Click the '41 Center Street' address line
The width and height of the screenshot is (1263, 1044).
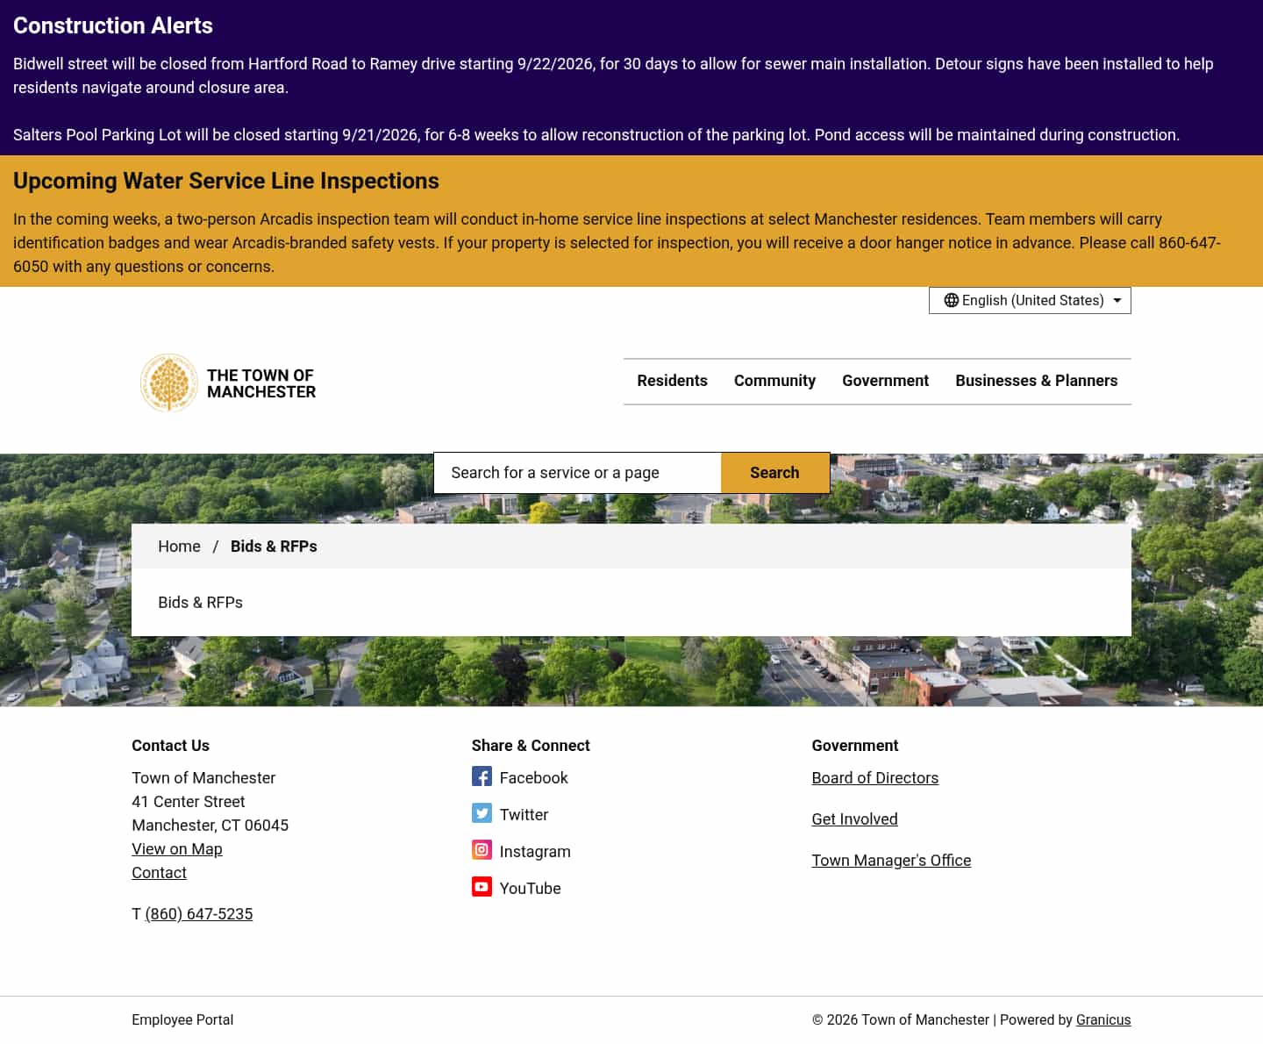pyautogui.click(x=189, y=801)
